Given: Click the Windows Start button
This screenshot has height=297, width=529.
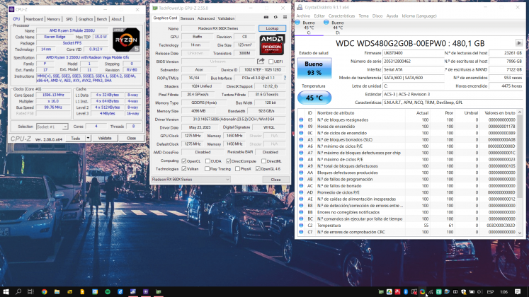Looking at the screenshot, I should point(6,291).
